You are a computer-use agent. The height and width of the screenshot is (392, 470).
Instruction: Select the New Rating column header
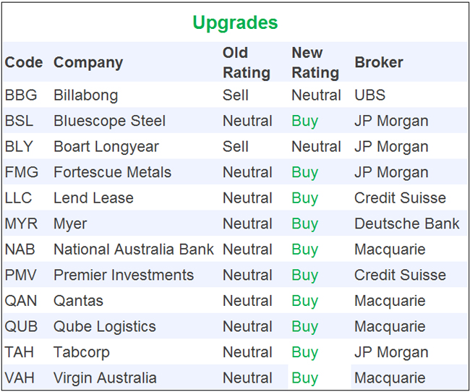tap(315, 62)
